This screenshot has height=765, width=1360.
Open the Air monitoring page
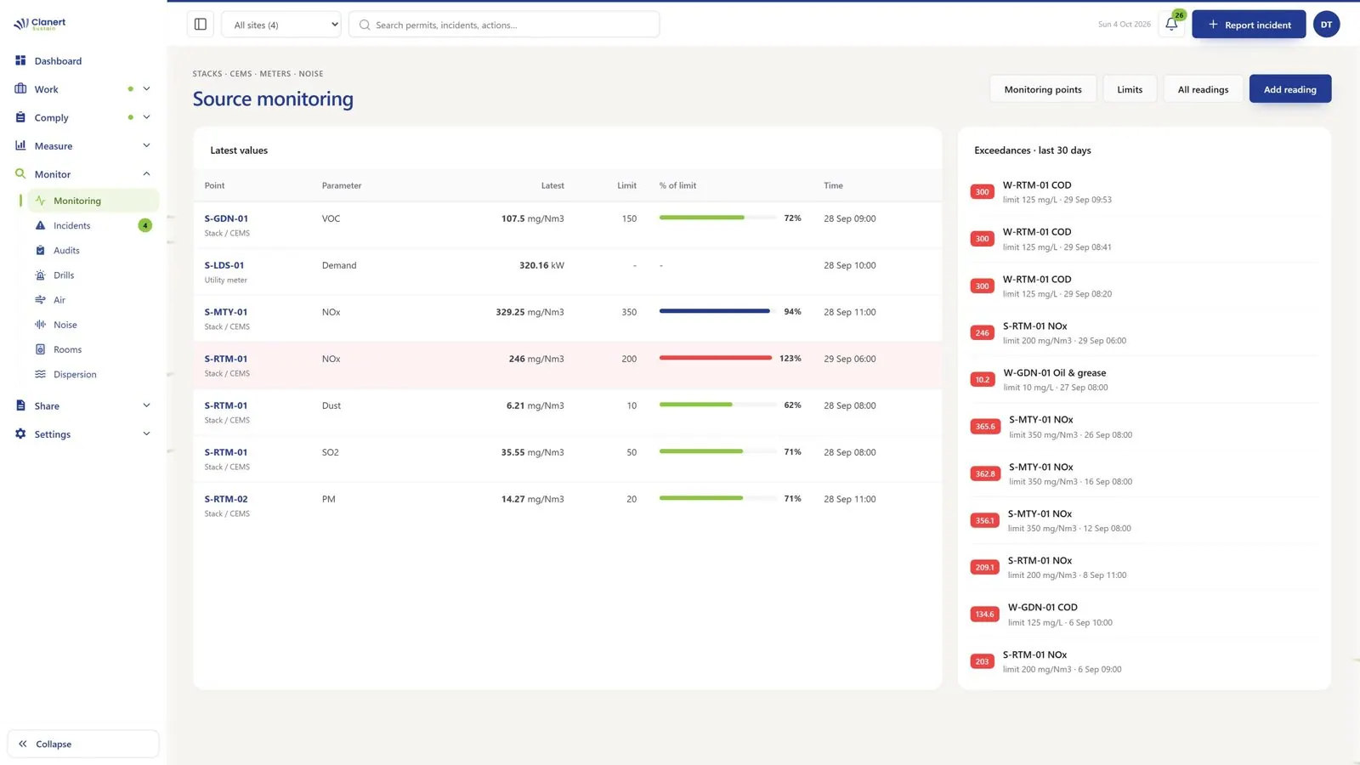coord(59,300)
